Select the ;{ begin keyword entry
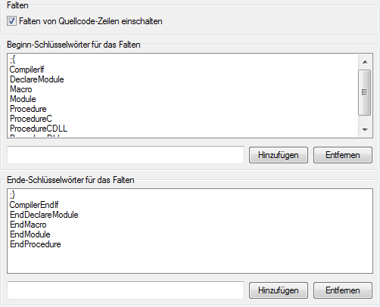380x307 pixels. tap(13, 60)
